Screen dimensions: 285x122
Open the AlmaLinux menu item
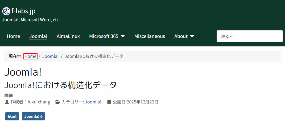click(x=68, y=36)
